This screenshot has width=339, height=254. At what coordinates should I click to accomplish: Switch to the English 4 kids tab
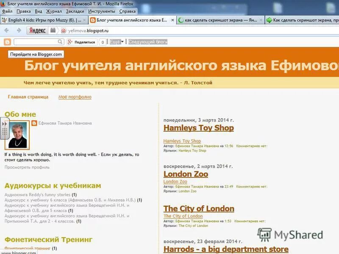[x=42, y=19]
